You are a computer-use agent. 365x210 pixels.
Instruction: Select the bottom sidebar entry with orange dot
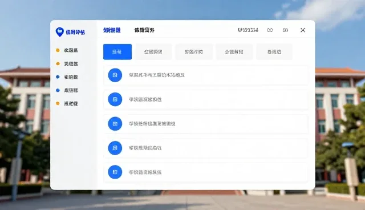pos(67,104)
